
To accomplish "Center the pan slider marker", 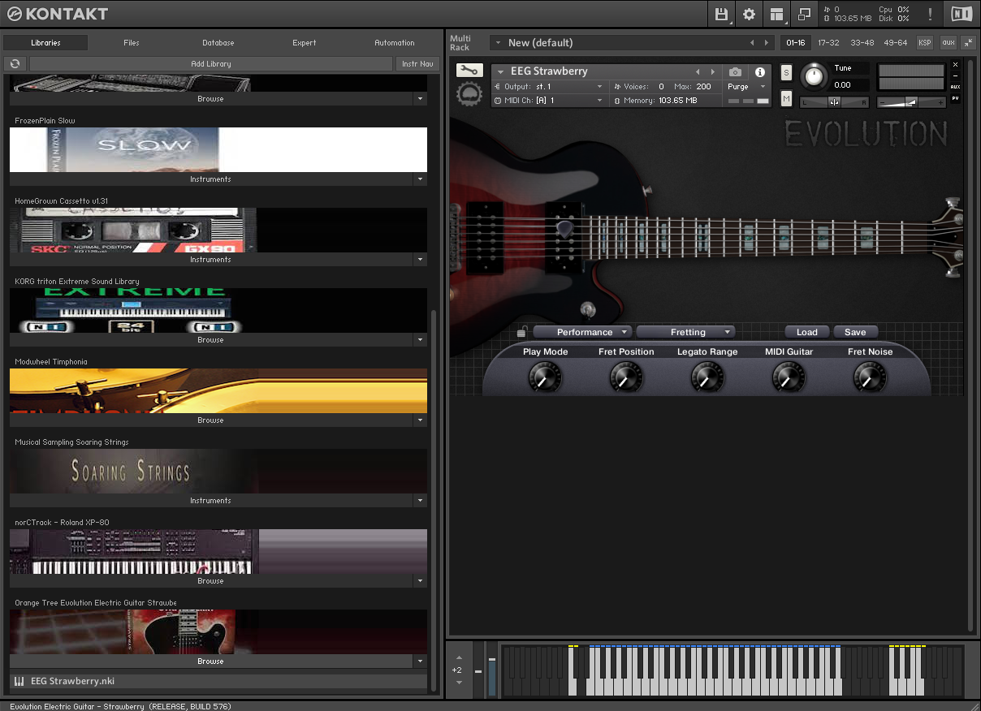I will (x=834, y=101).
